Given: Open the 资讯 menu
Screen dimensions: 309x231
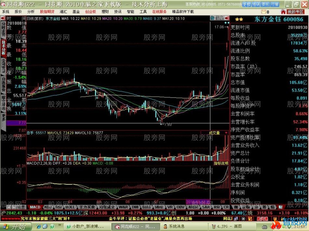Looking at the screenshot, I should click(118, 12).
